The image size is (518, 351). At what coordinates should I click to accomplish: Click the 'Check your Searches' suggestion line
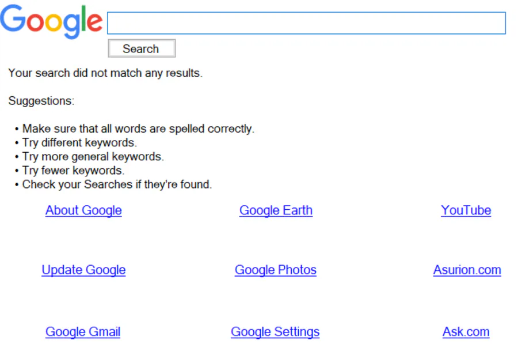point(117,184)
